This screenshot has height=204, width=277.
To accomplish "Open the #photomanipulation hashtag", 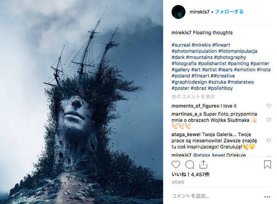I will (x=194, y=51).
